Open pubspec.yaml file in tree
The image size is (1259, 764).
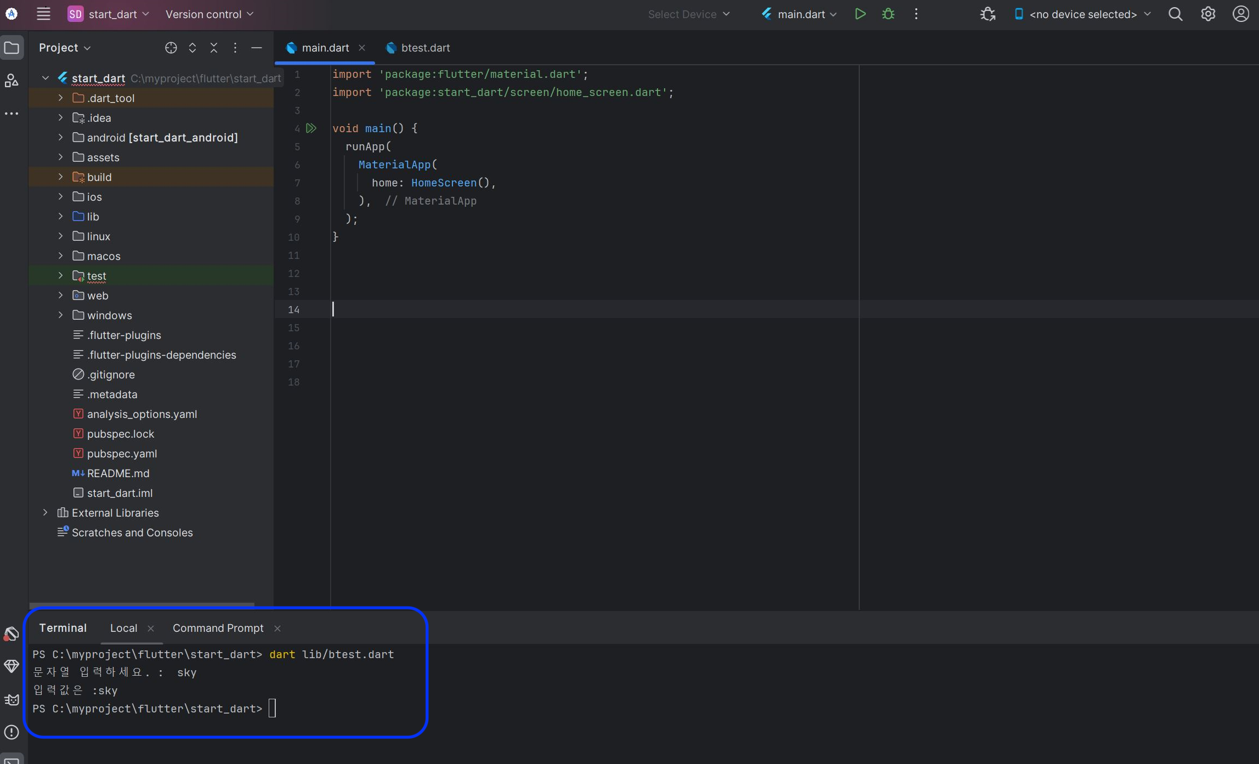coord(122,454)
